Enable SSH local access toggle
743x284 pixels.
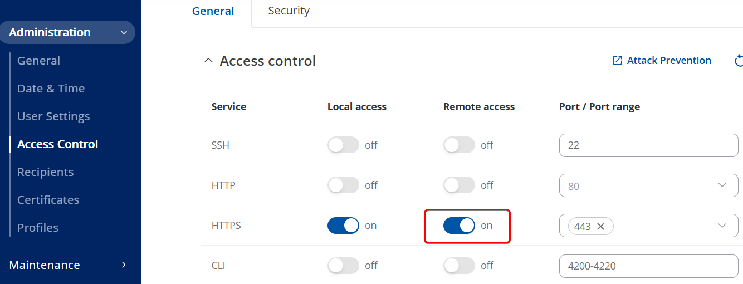343,145
